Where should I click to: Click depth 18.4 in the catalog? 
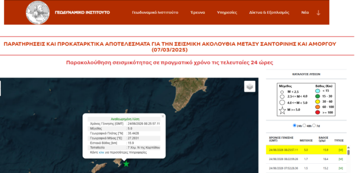[325, 159]
